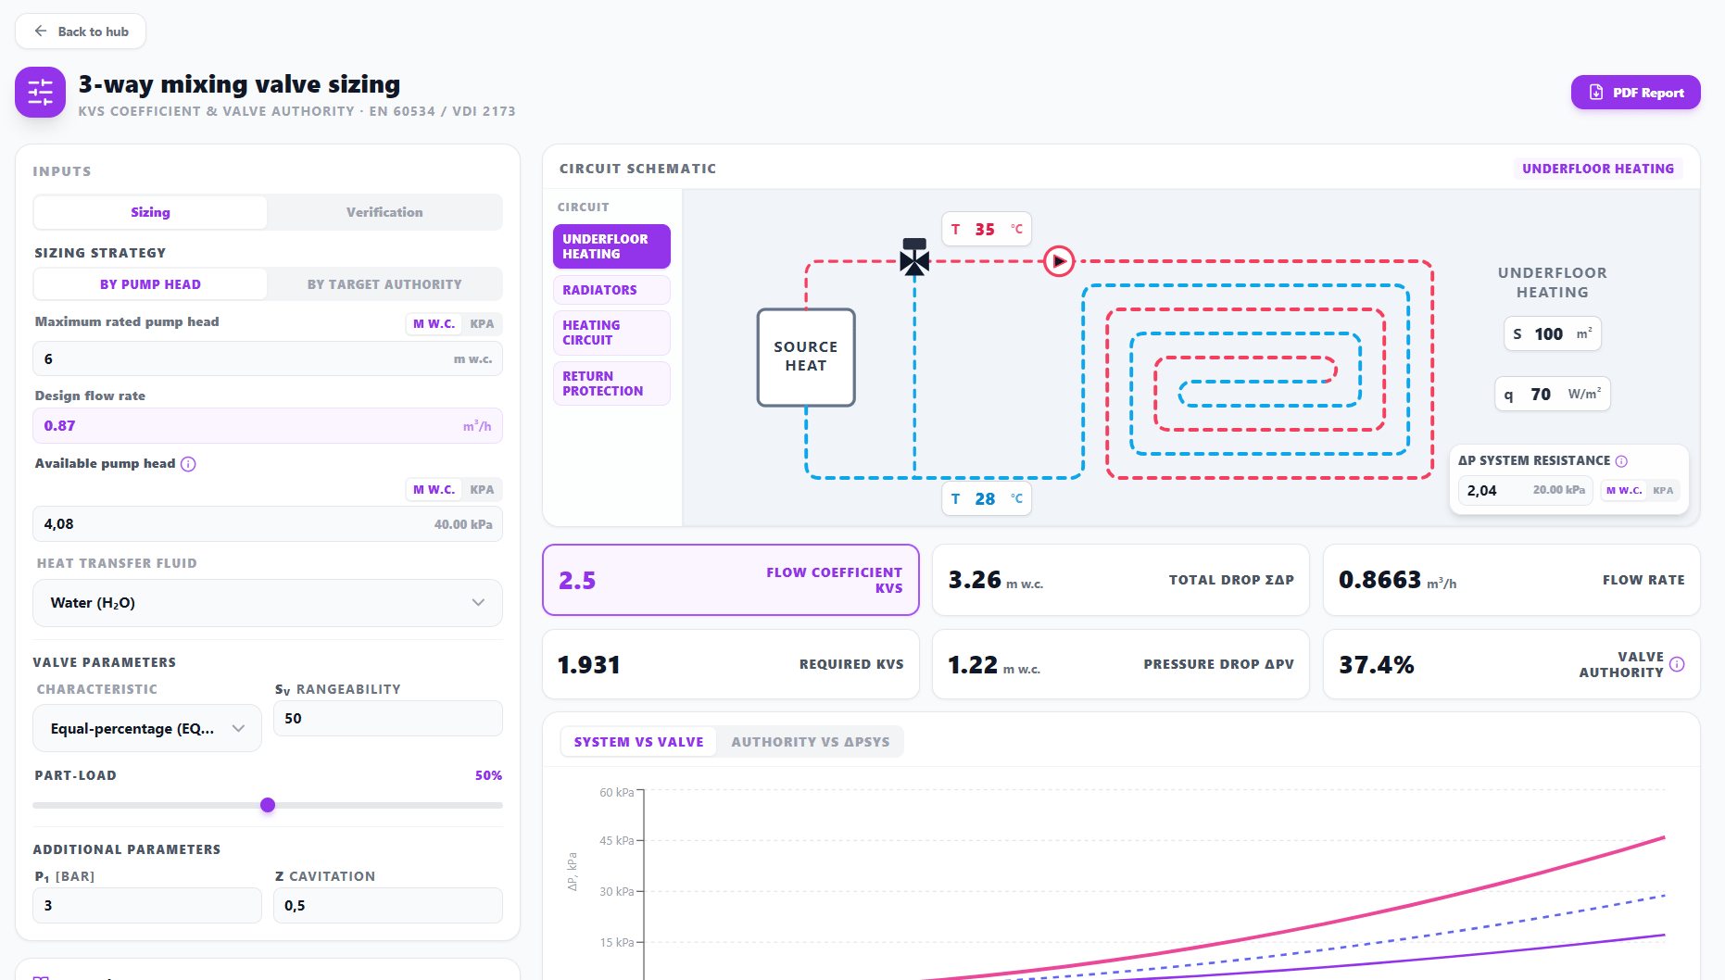Click the ΔP System Resistance info icon

pos(1621,461)
